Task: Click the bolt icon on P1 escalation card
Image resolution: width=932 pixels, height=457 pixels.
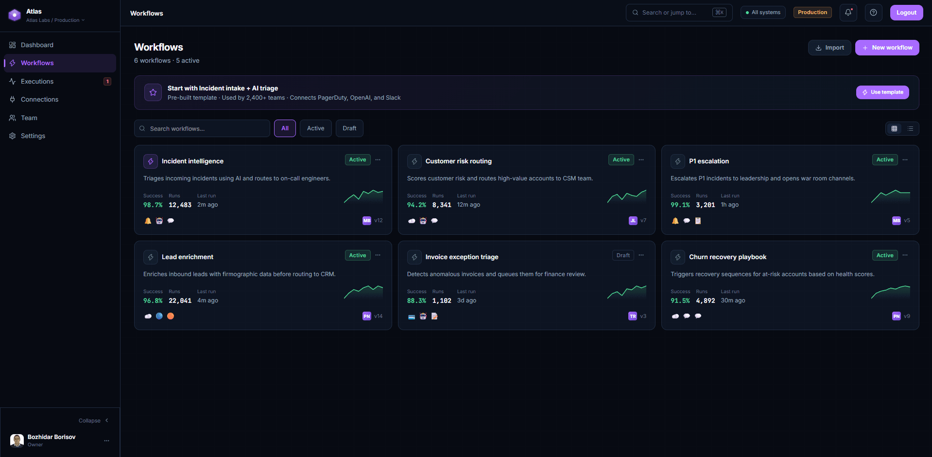Action: point(678,161)
